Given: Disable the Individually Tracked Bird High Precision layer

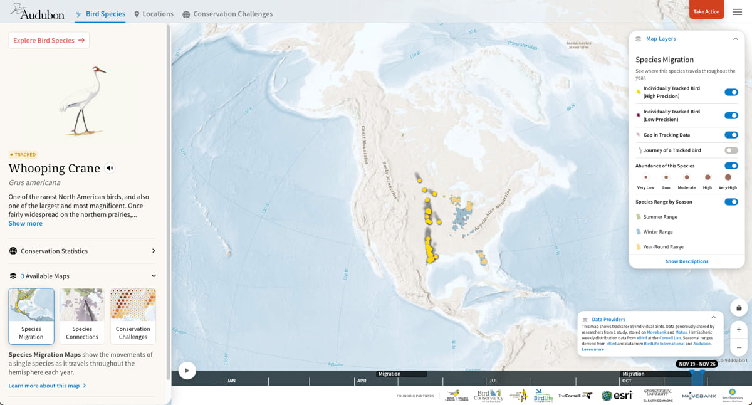Looking at the screenshot, I should [x=731, y=92].
